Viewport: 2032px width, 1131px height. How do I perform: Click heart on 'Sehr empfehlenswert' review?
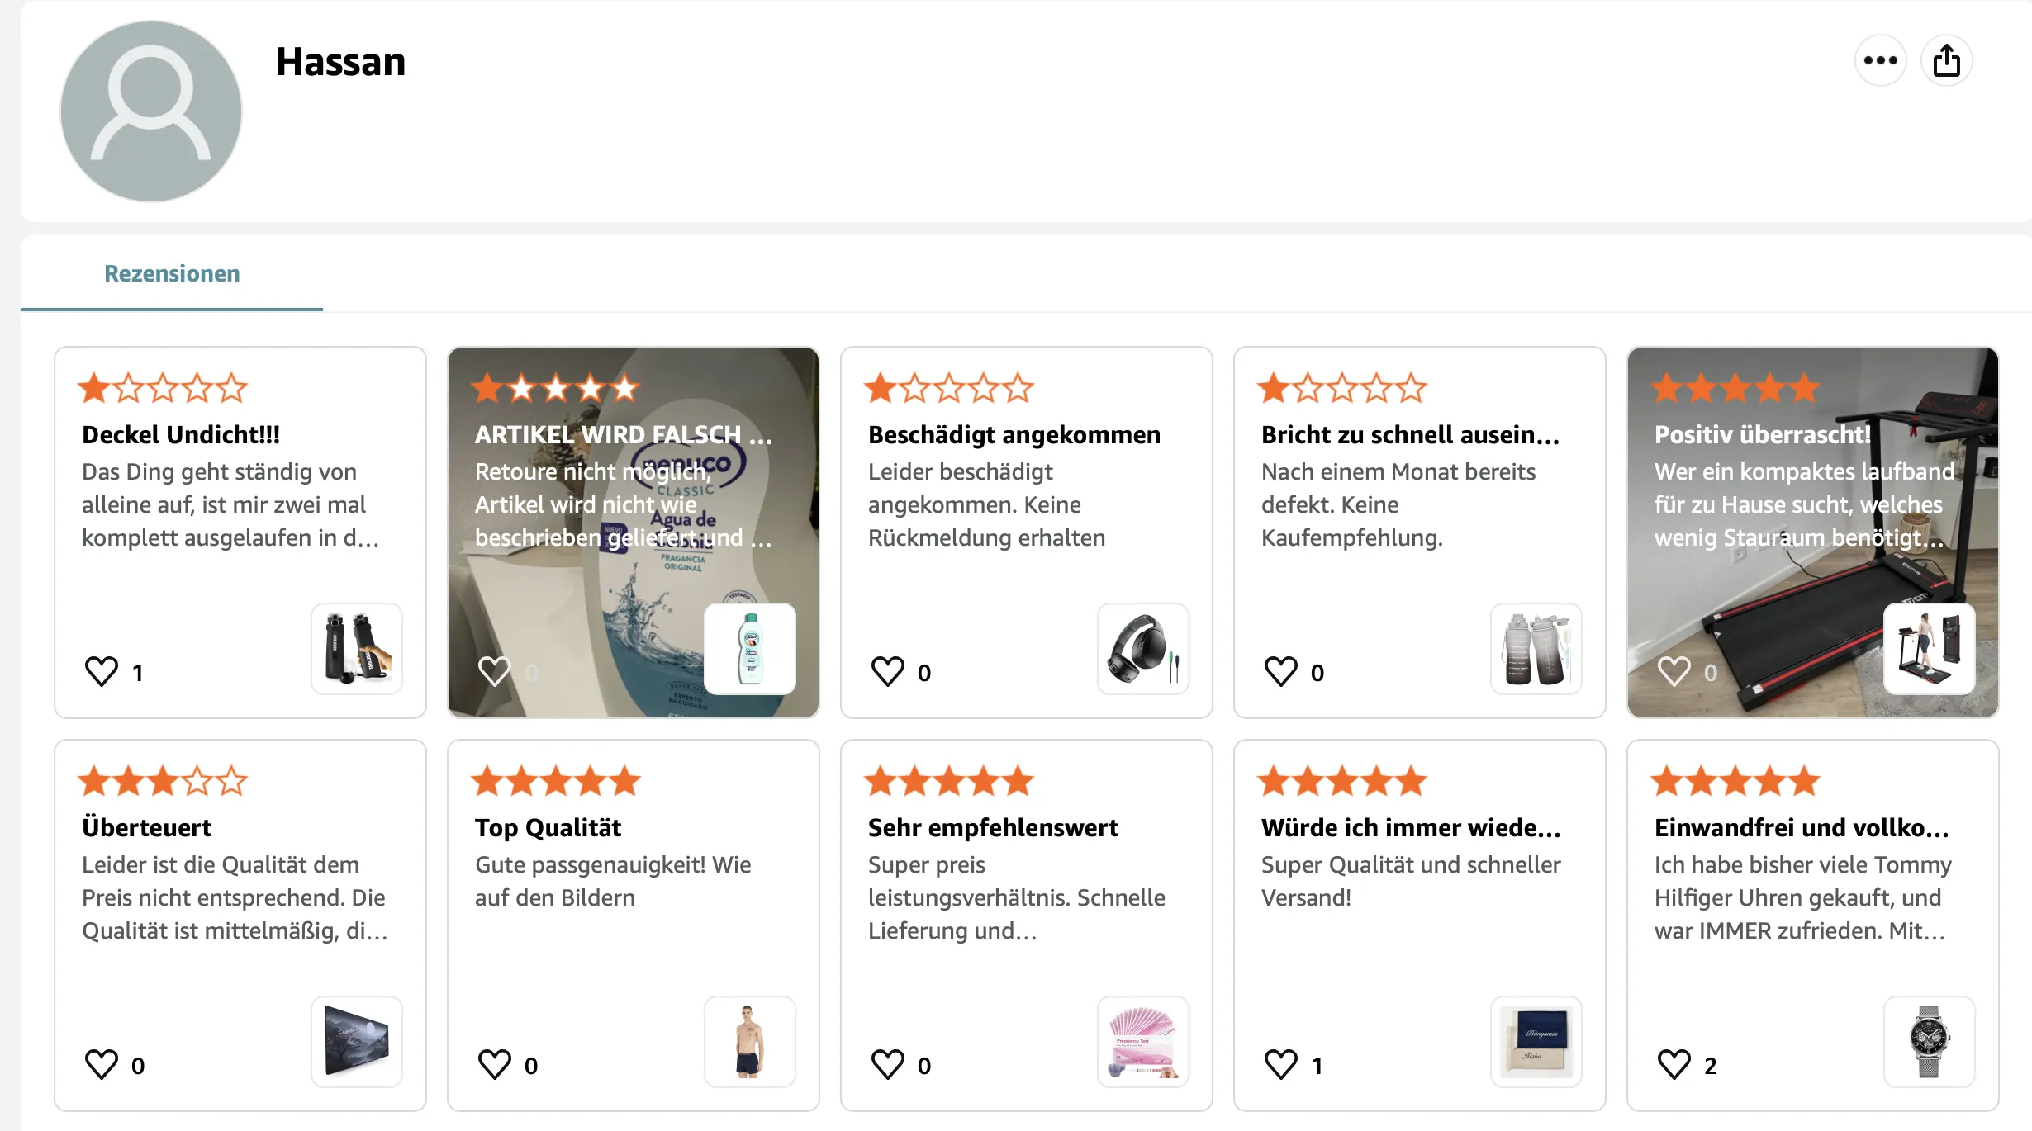point(888,1064)
